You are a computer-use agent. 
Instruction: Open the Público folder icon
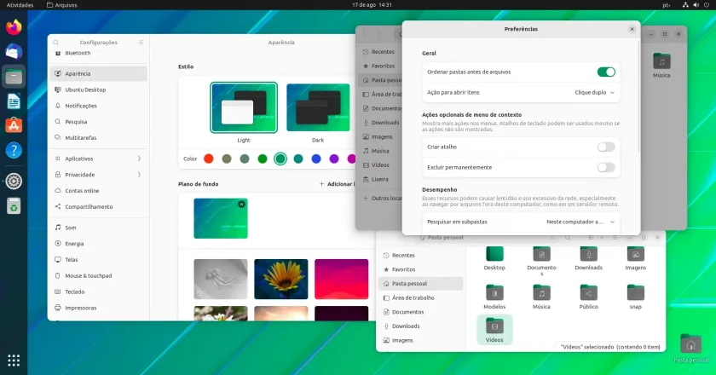point(589,297)
